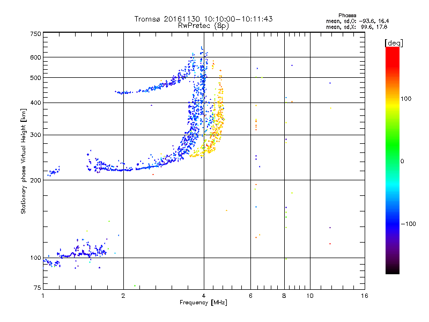The width and height of the screenshot is (429, 322).
Task: Click the '2' frequency tick label
Action: click(x=123, y=296)
